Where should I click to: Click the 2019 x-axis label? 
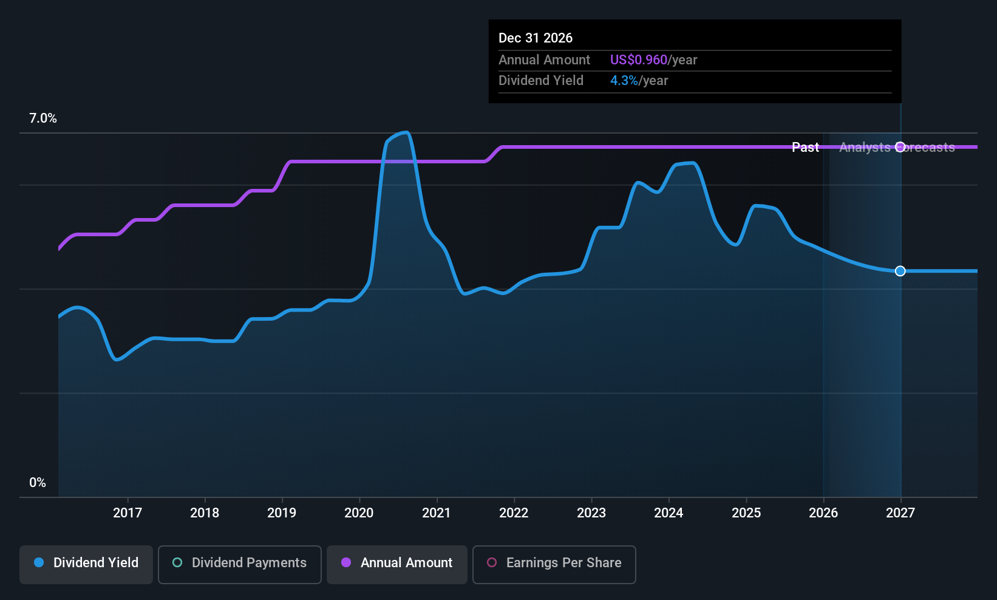pyautogui.click(x=282, y=513)
